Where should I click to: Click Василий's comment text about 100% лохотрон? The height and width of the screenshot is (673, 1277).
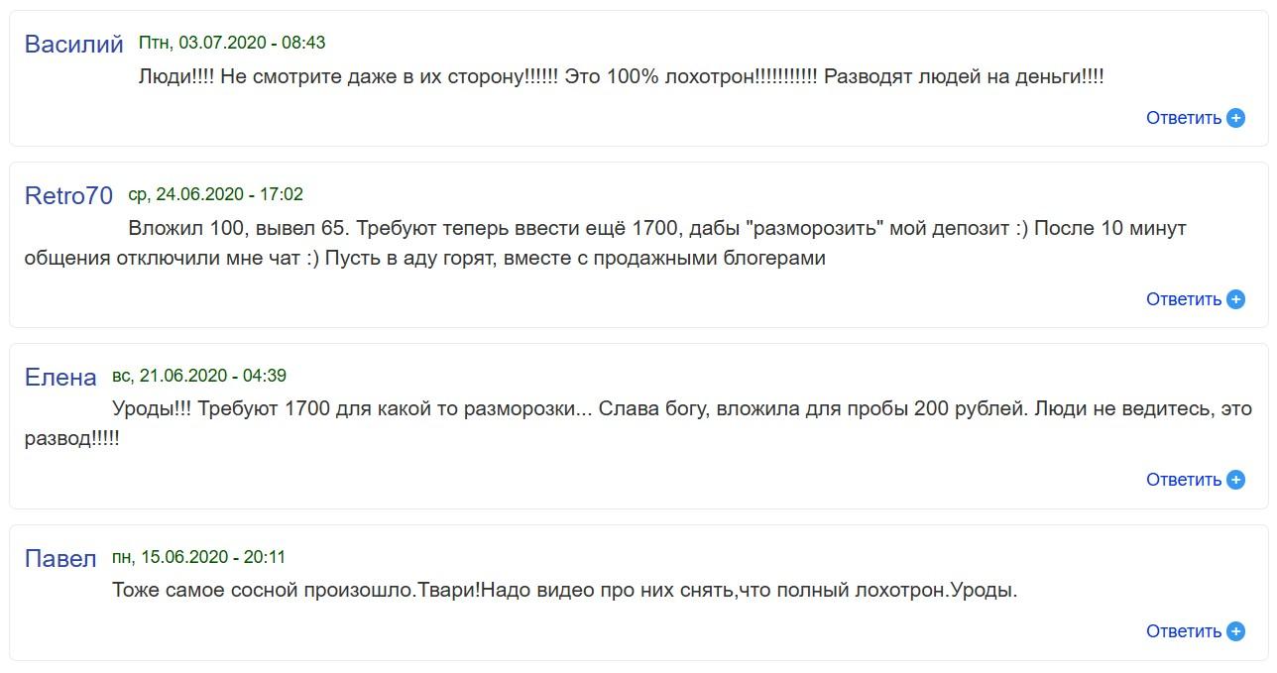(x=621, y=76)
